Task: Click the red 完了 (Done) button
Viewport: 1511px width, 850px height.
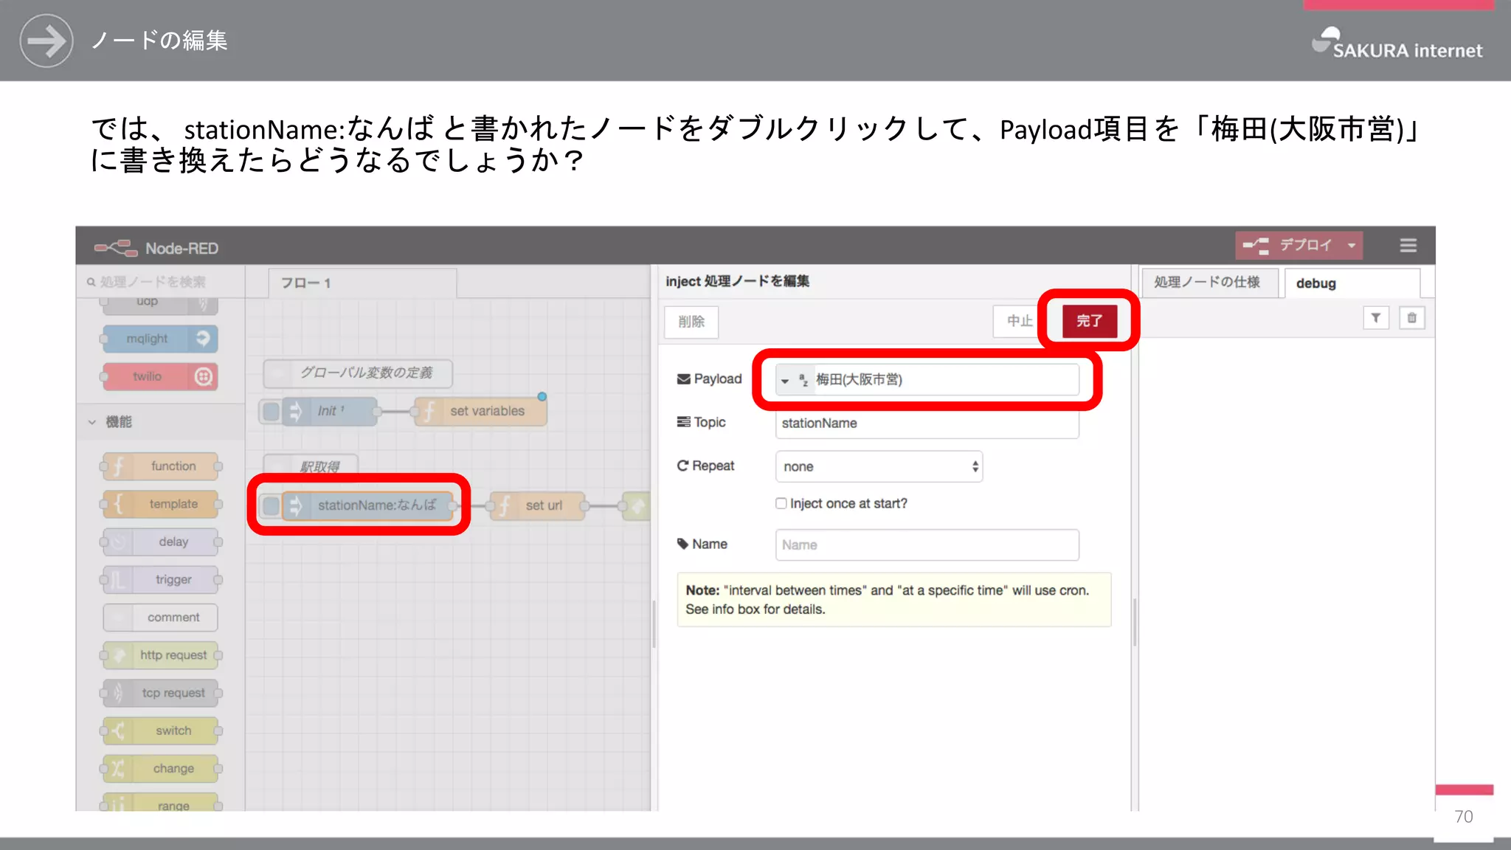Action: click(x=1089, y=321)
